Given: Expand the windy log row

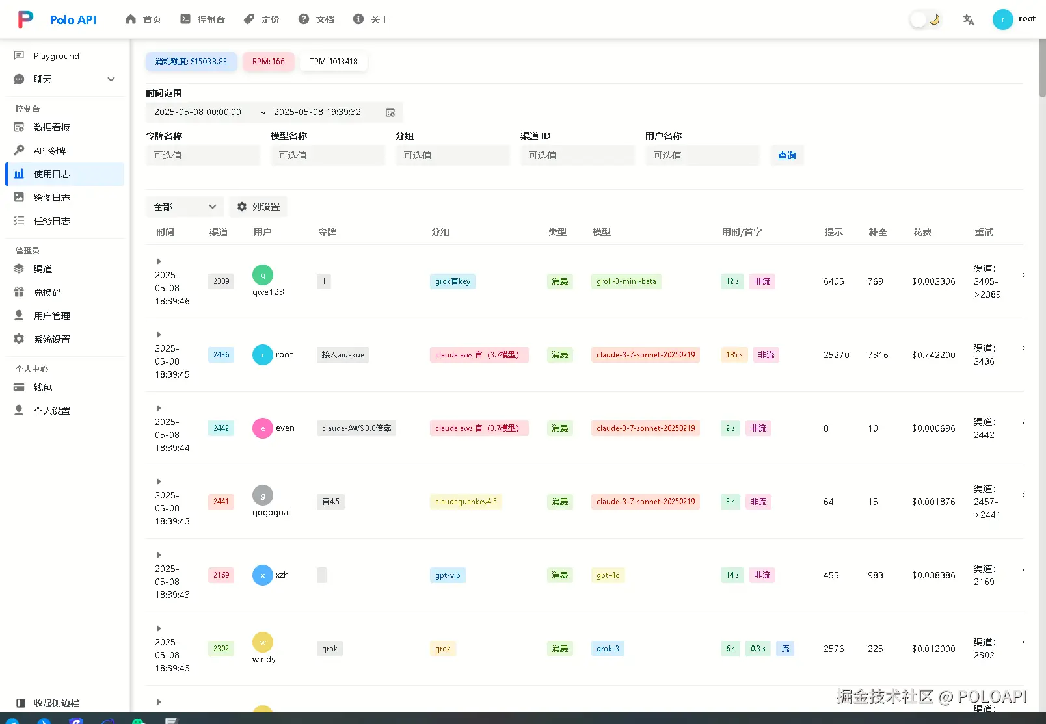Looking at the screenshot, I should [159, 628].
